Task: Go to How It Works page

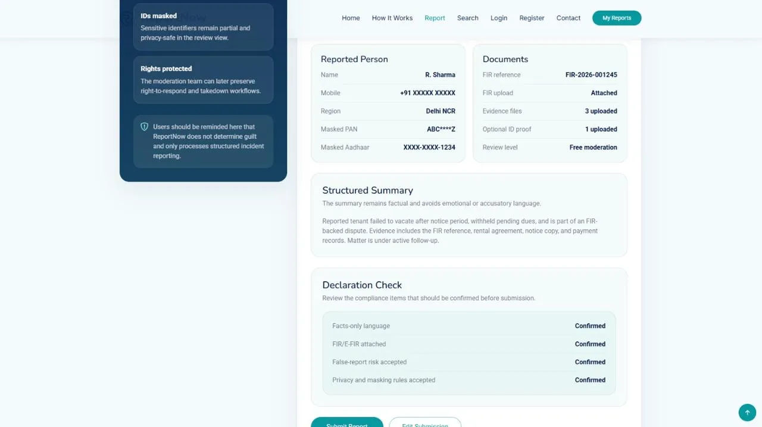Action: click(392, 18)
